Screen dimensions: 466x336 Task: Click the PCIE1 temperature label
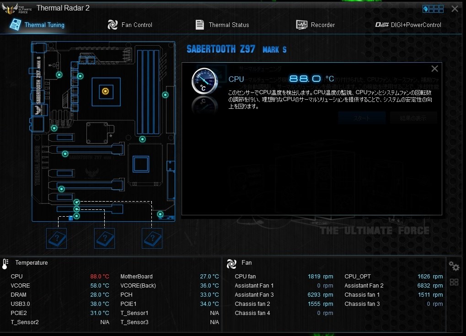129,304
